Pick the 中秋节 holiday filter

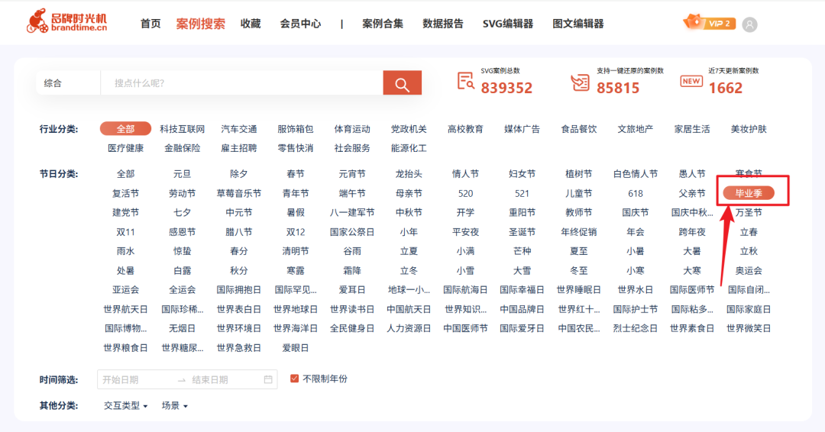[x=409, y=213]
